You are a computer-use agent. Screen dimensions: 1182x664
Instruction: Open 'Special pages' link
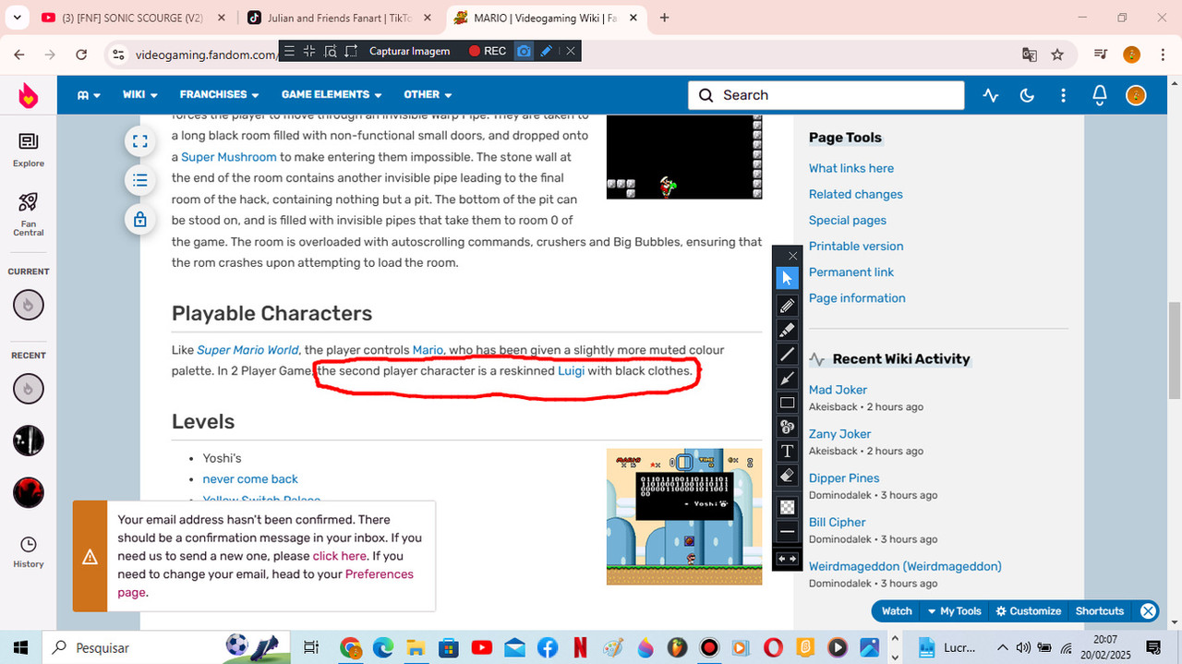pos(848,220)
